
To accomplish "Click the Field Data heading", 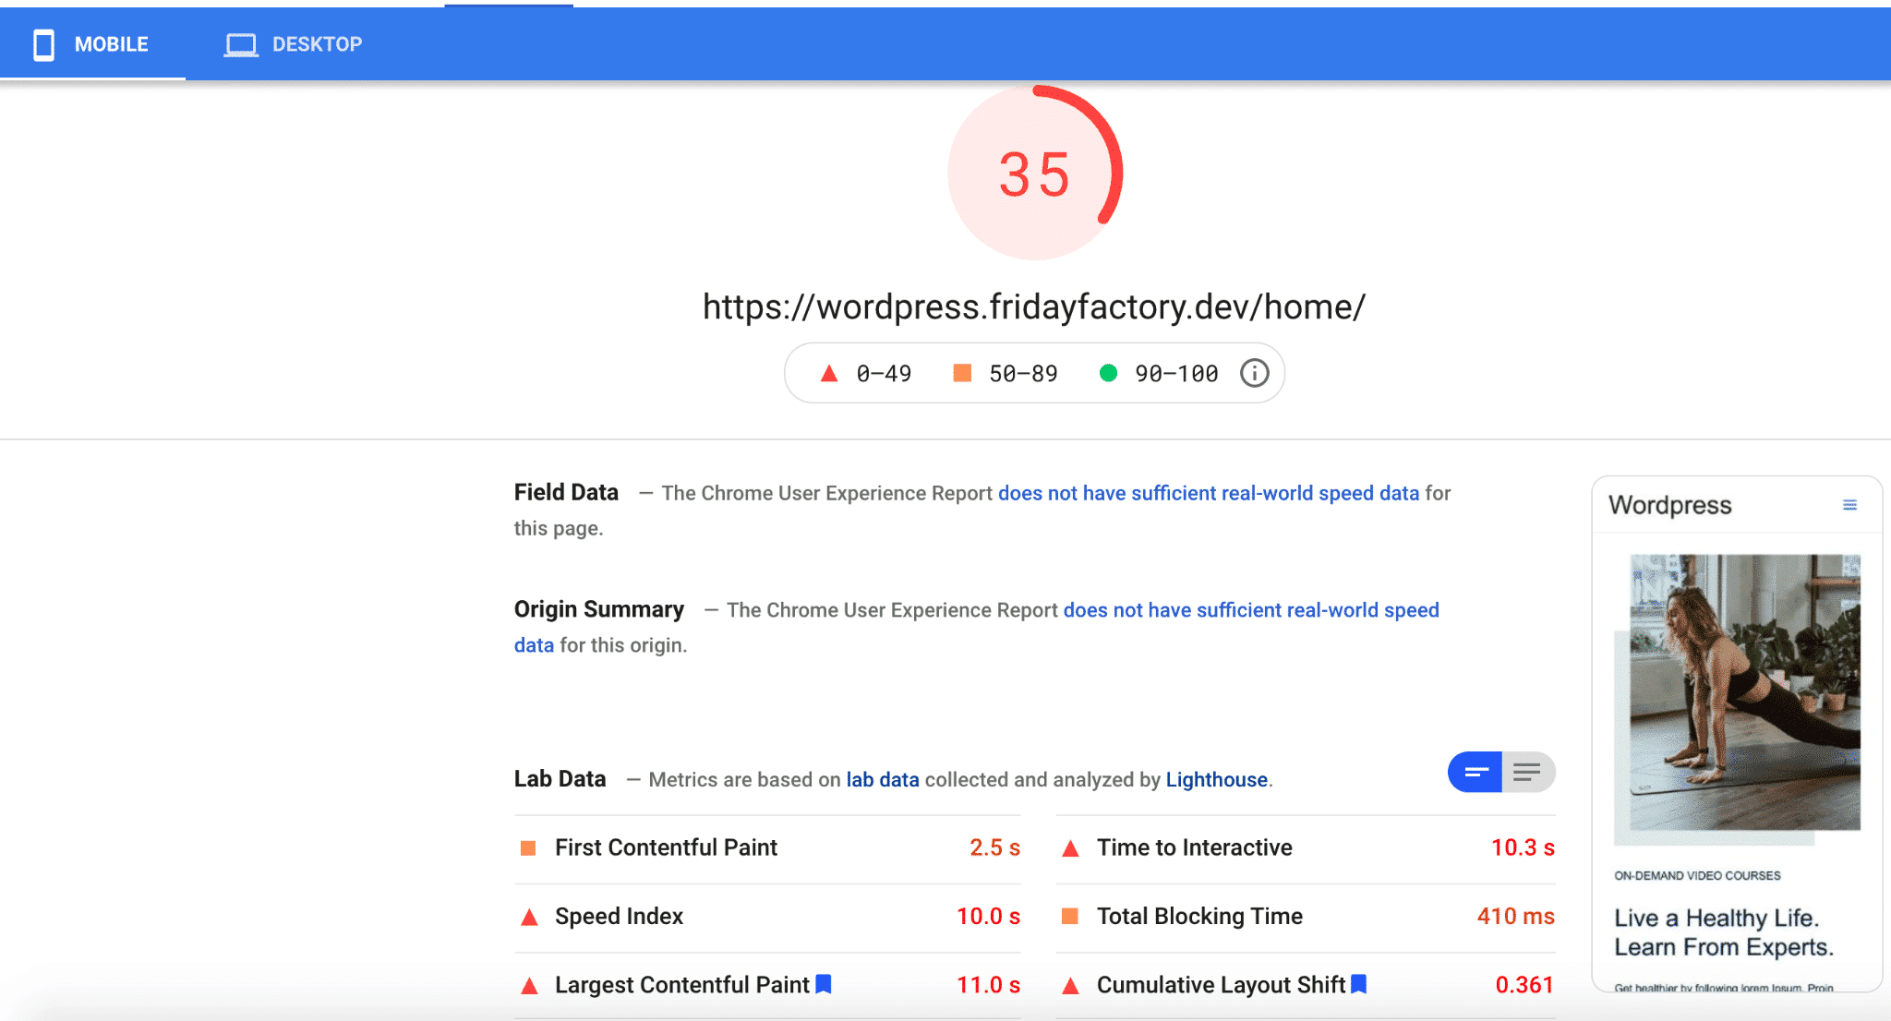I will pos(566,493).
